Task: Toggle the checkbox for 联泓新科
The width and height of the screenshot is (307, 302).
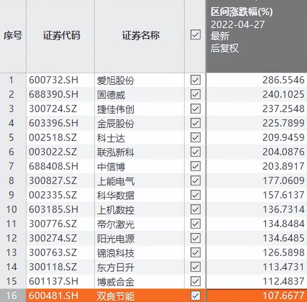Action: coord(195,152)
